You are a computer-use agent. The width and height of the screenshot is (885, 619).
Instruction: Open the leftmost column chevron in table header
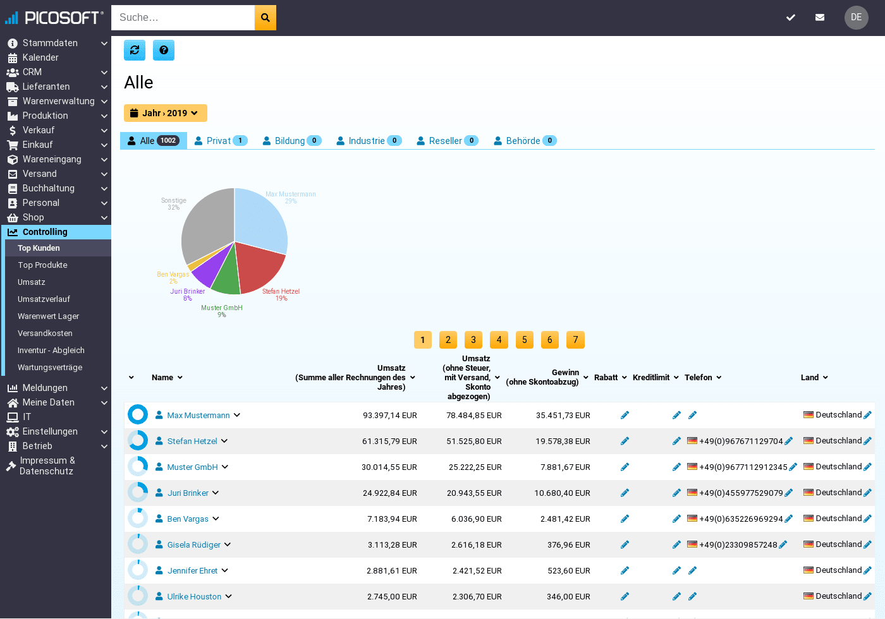(131, 377)
